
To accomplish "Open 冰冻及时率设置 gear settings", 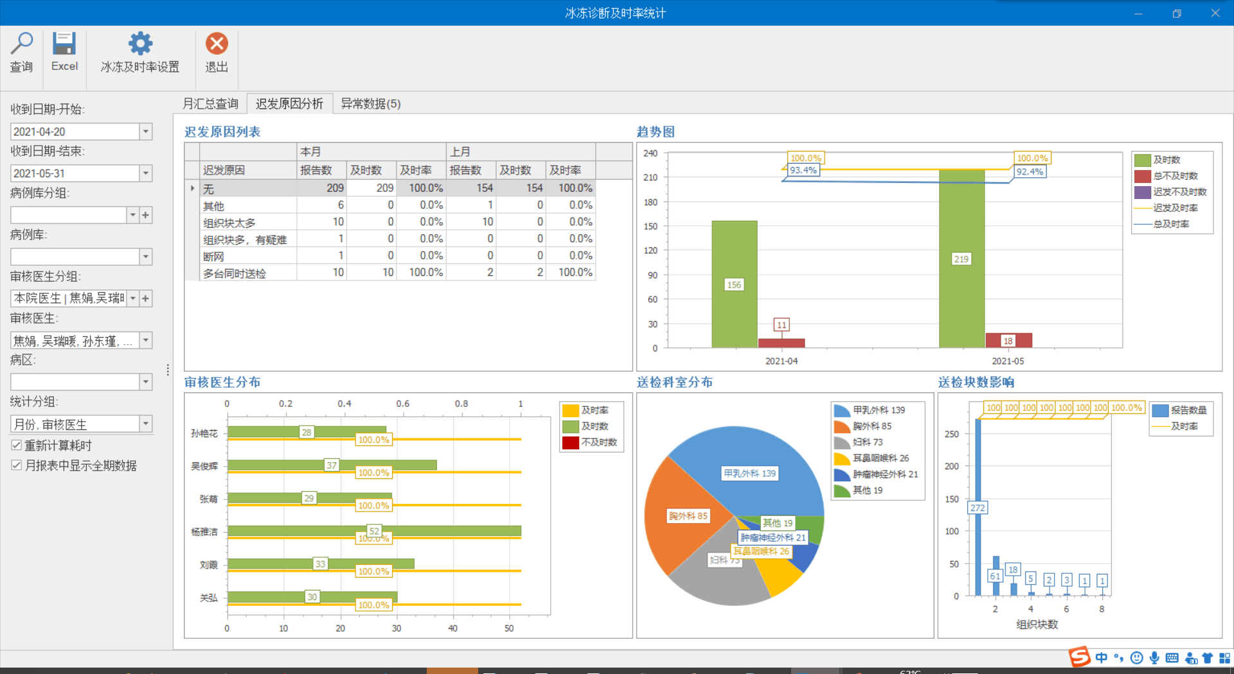I will [x=140, y=44].
